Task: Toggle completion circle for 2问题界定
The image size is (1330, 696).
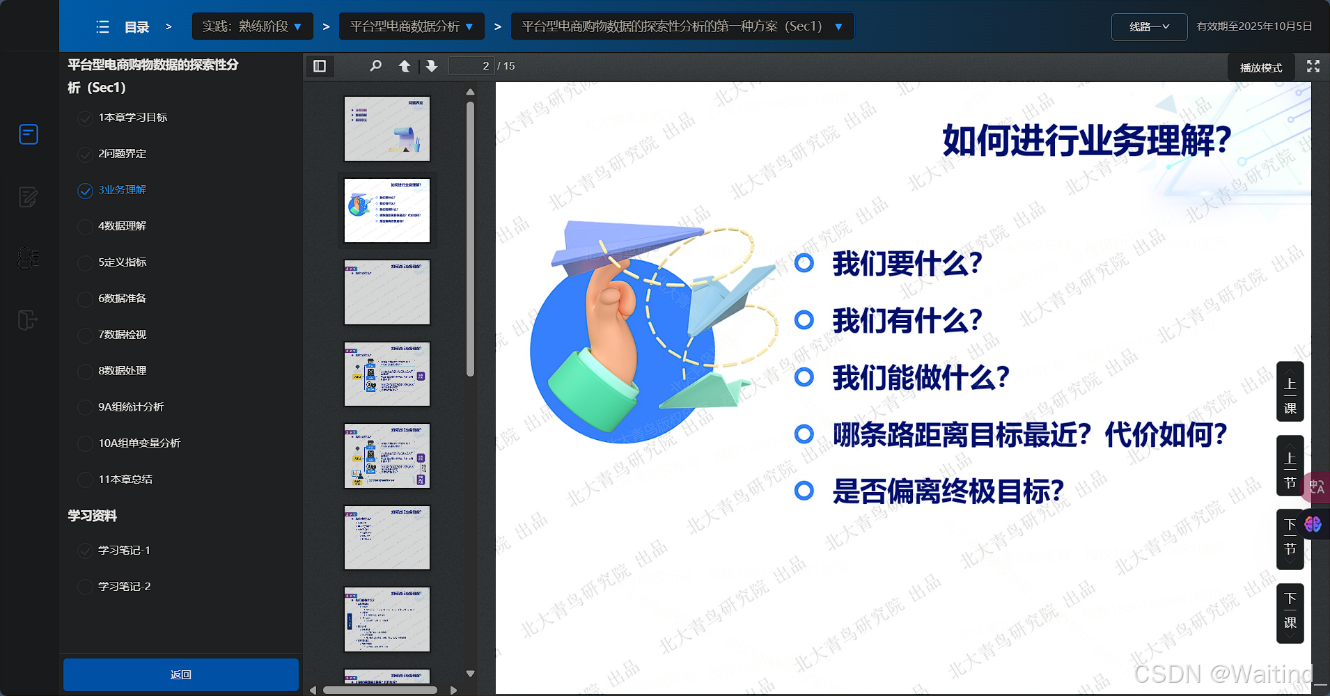Action: pos(85,155)
